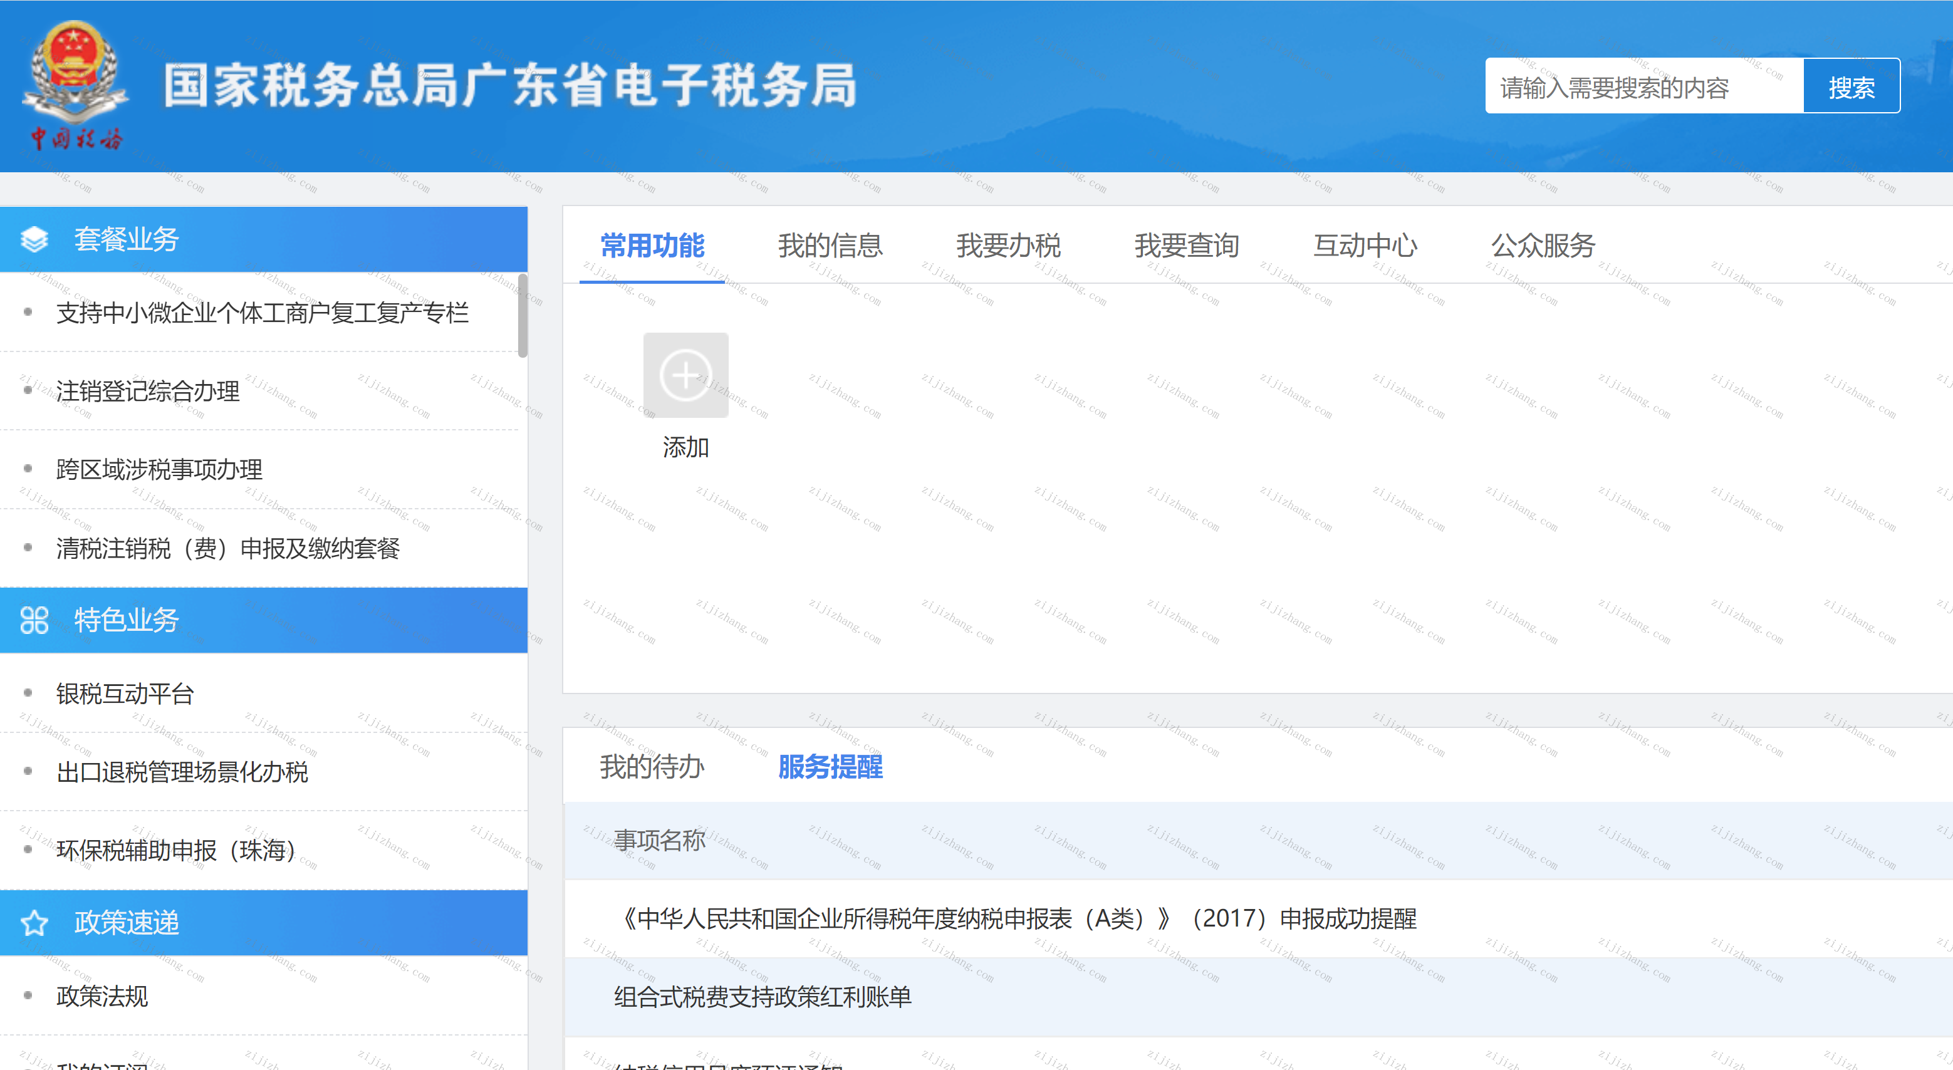Select the 公众服务 tab
The height and width of the screenshot is (1070, 1953).
[x=1543, y=246]
